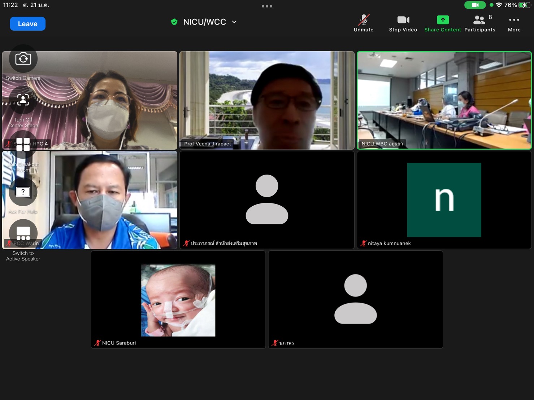Tap the Wi-Fi status icon
The width and height of the screenshot is (534, 400).
499,5
